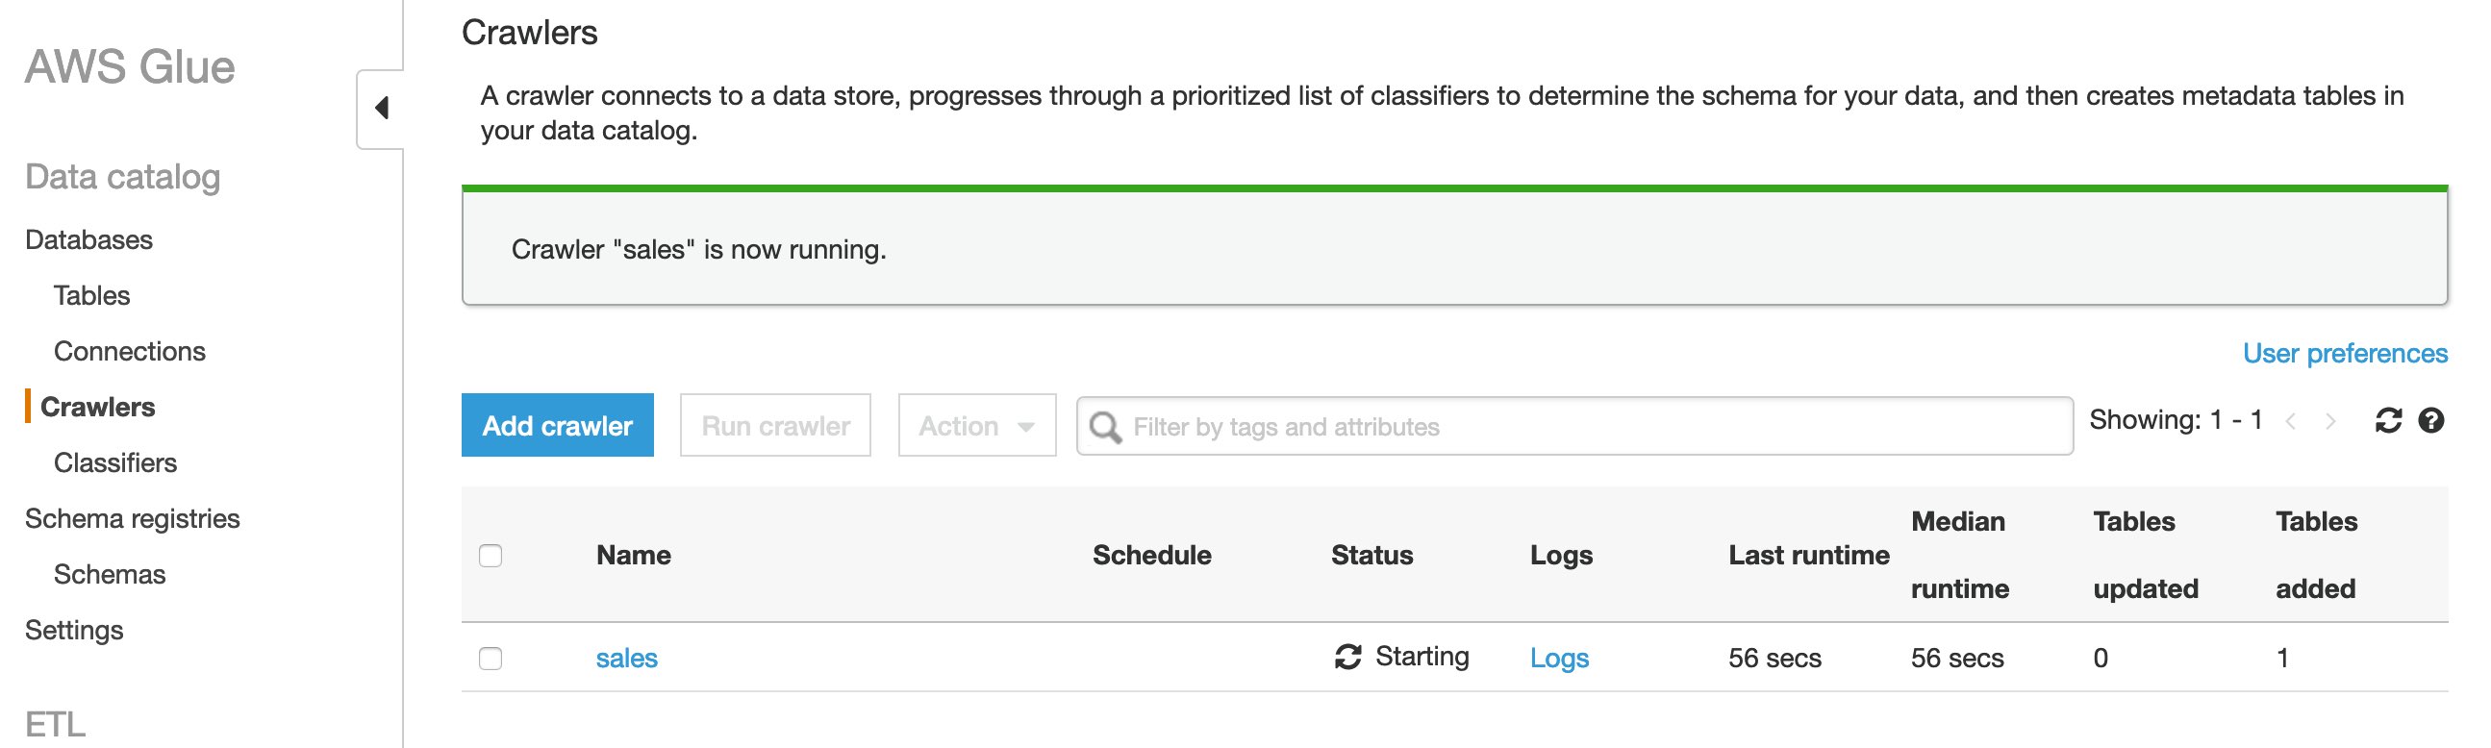Viewport: 2491px width, 748px height.
Task: Click the previous page chevron
Action: (x=2290, y=420)
